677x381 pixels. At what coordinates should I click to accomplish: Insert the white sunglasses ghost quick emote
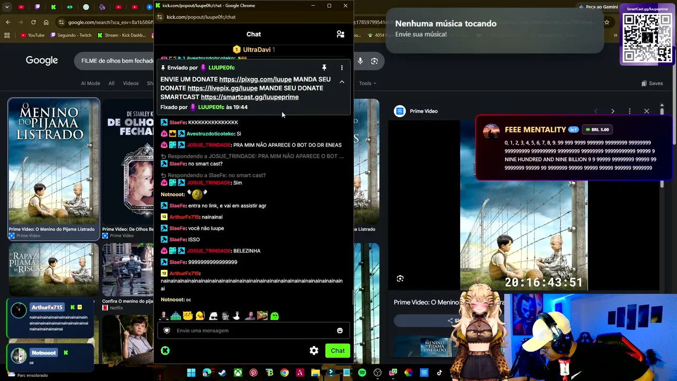click(213, 316)
